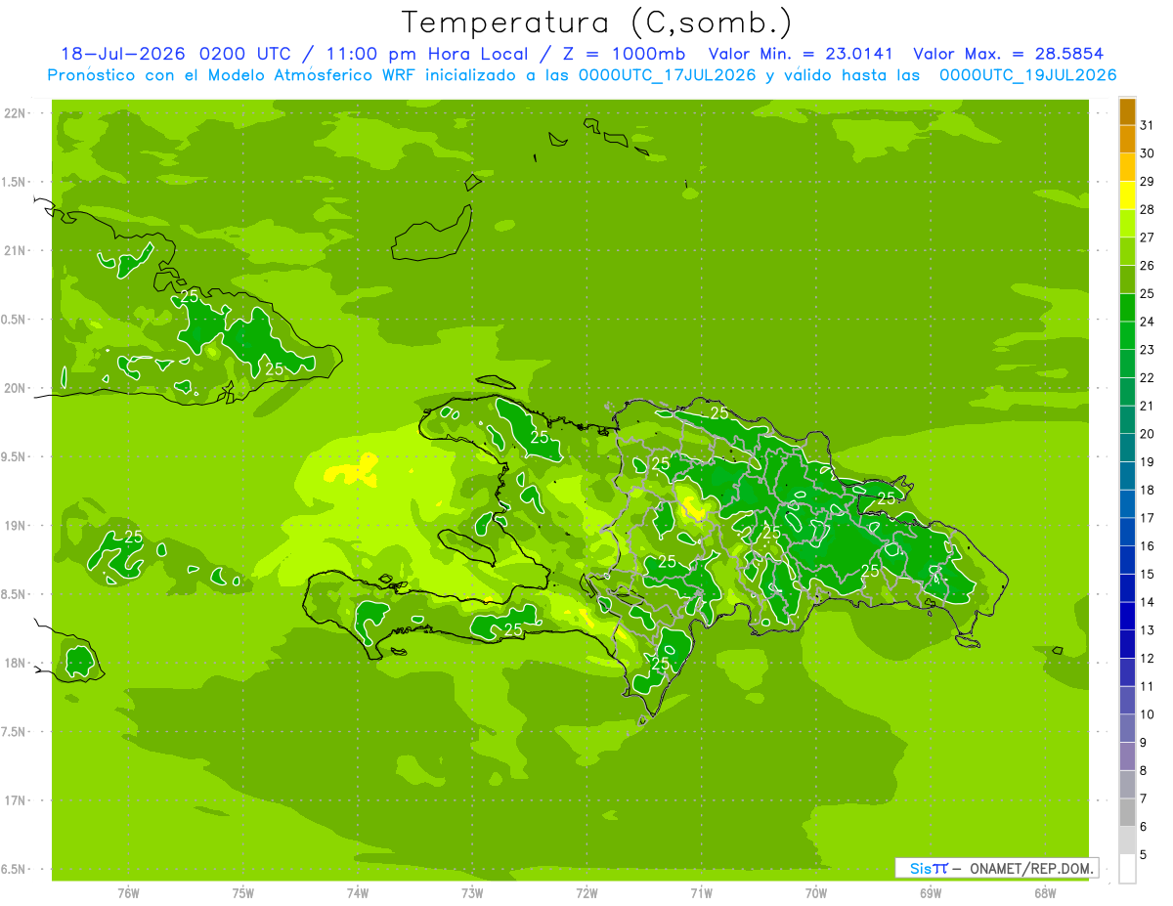1173x906 pixels.
Task: Select the "Valor Max. = 28.5854" readout
Action: point(1014,54)
